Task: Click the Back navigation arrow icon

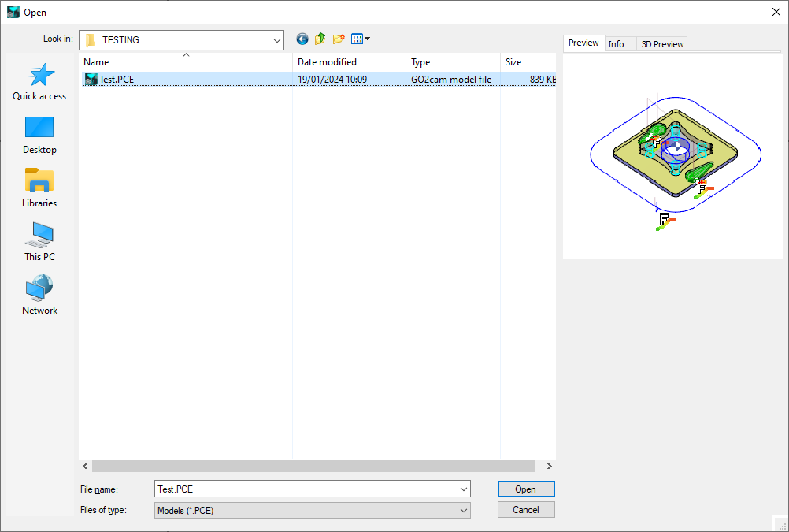Action: (x=302, y=39)
